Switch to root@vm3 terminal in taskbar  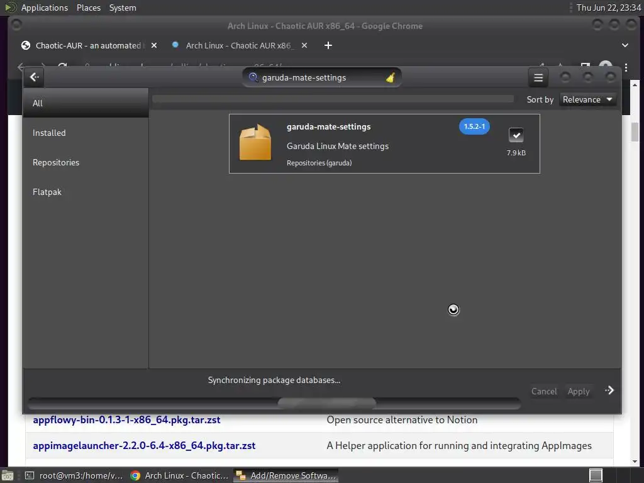(x=74, y=475)
